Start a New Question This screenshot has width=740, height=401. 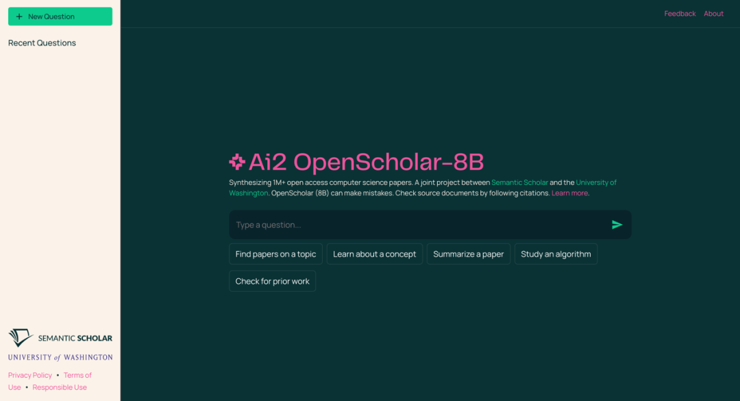(x=60, y=15)
